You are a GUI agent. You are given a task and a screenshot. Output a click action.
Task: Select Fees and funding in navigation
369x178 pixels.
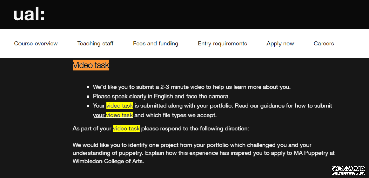click(155, 43)
